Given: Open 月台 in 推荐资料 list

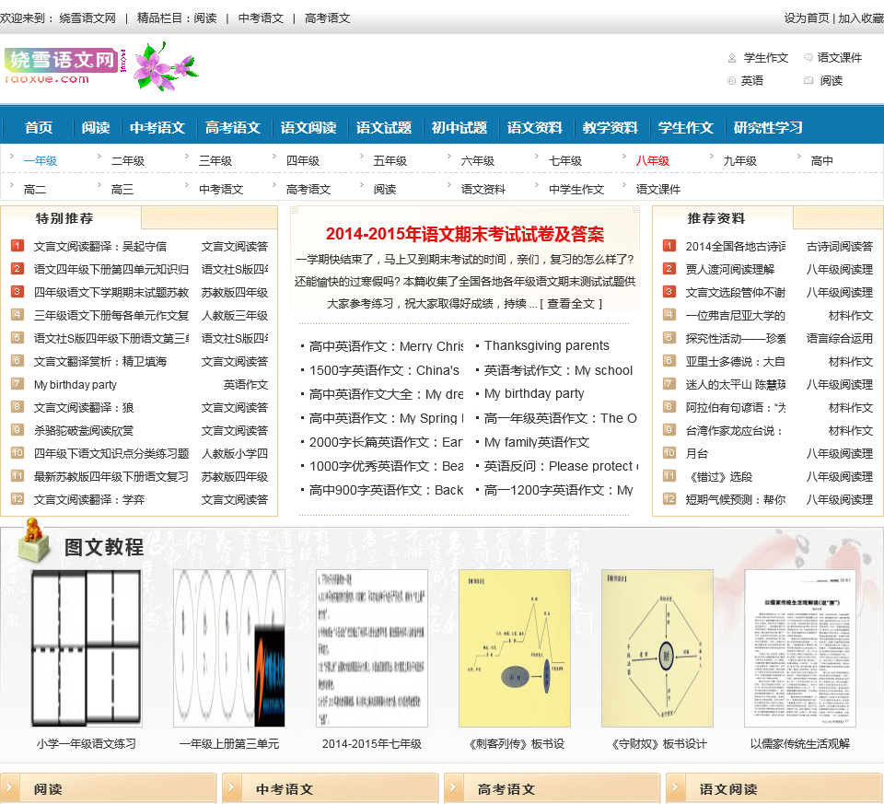Looking at the screenshot, I should click(x=697, y=453).
